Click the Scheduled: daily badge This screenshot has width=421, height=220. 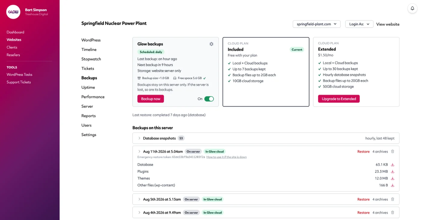click(x=151, y=52)
